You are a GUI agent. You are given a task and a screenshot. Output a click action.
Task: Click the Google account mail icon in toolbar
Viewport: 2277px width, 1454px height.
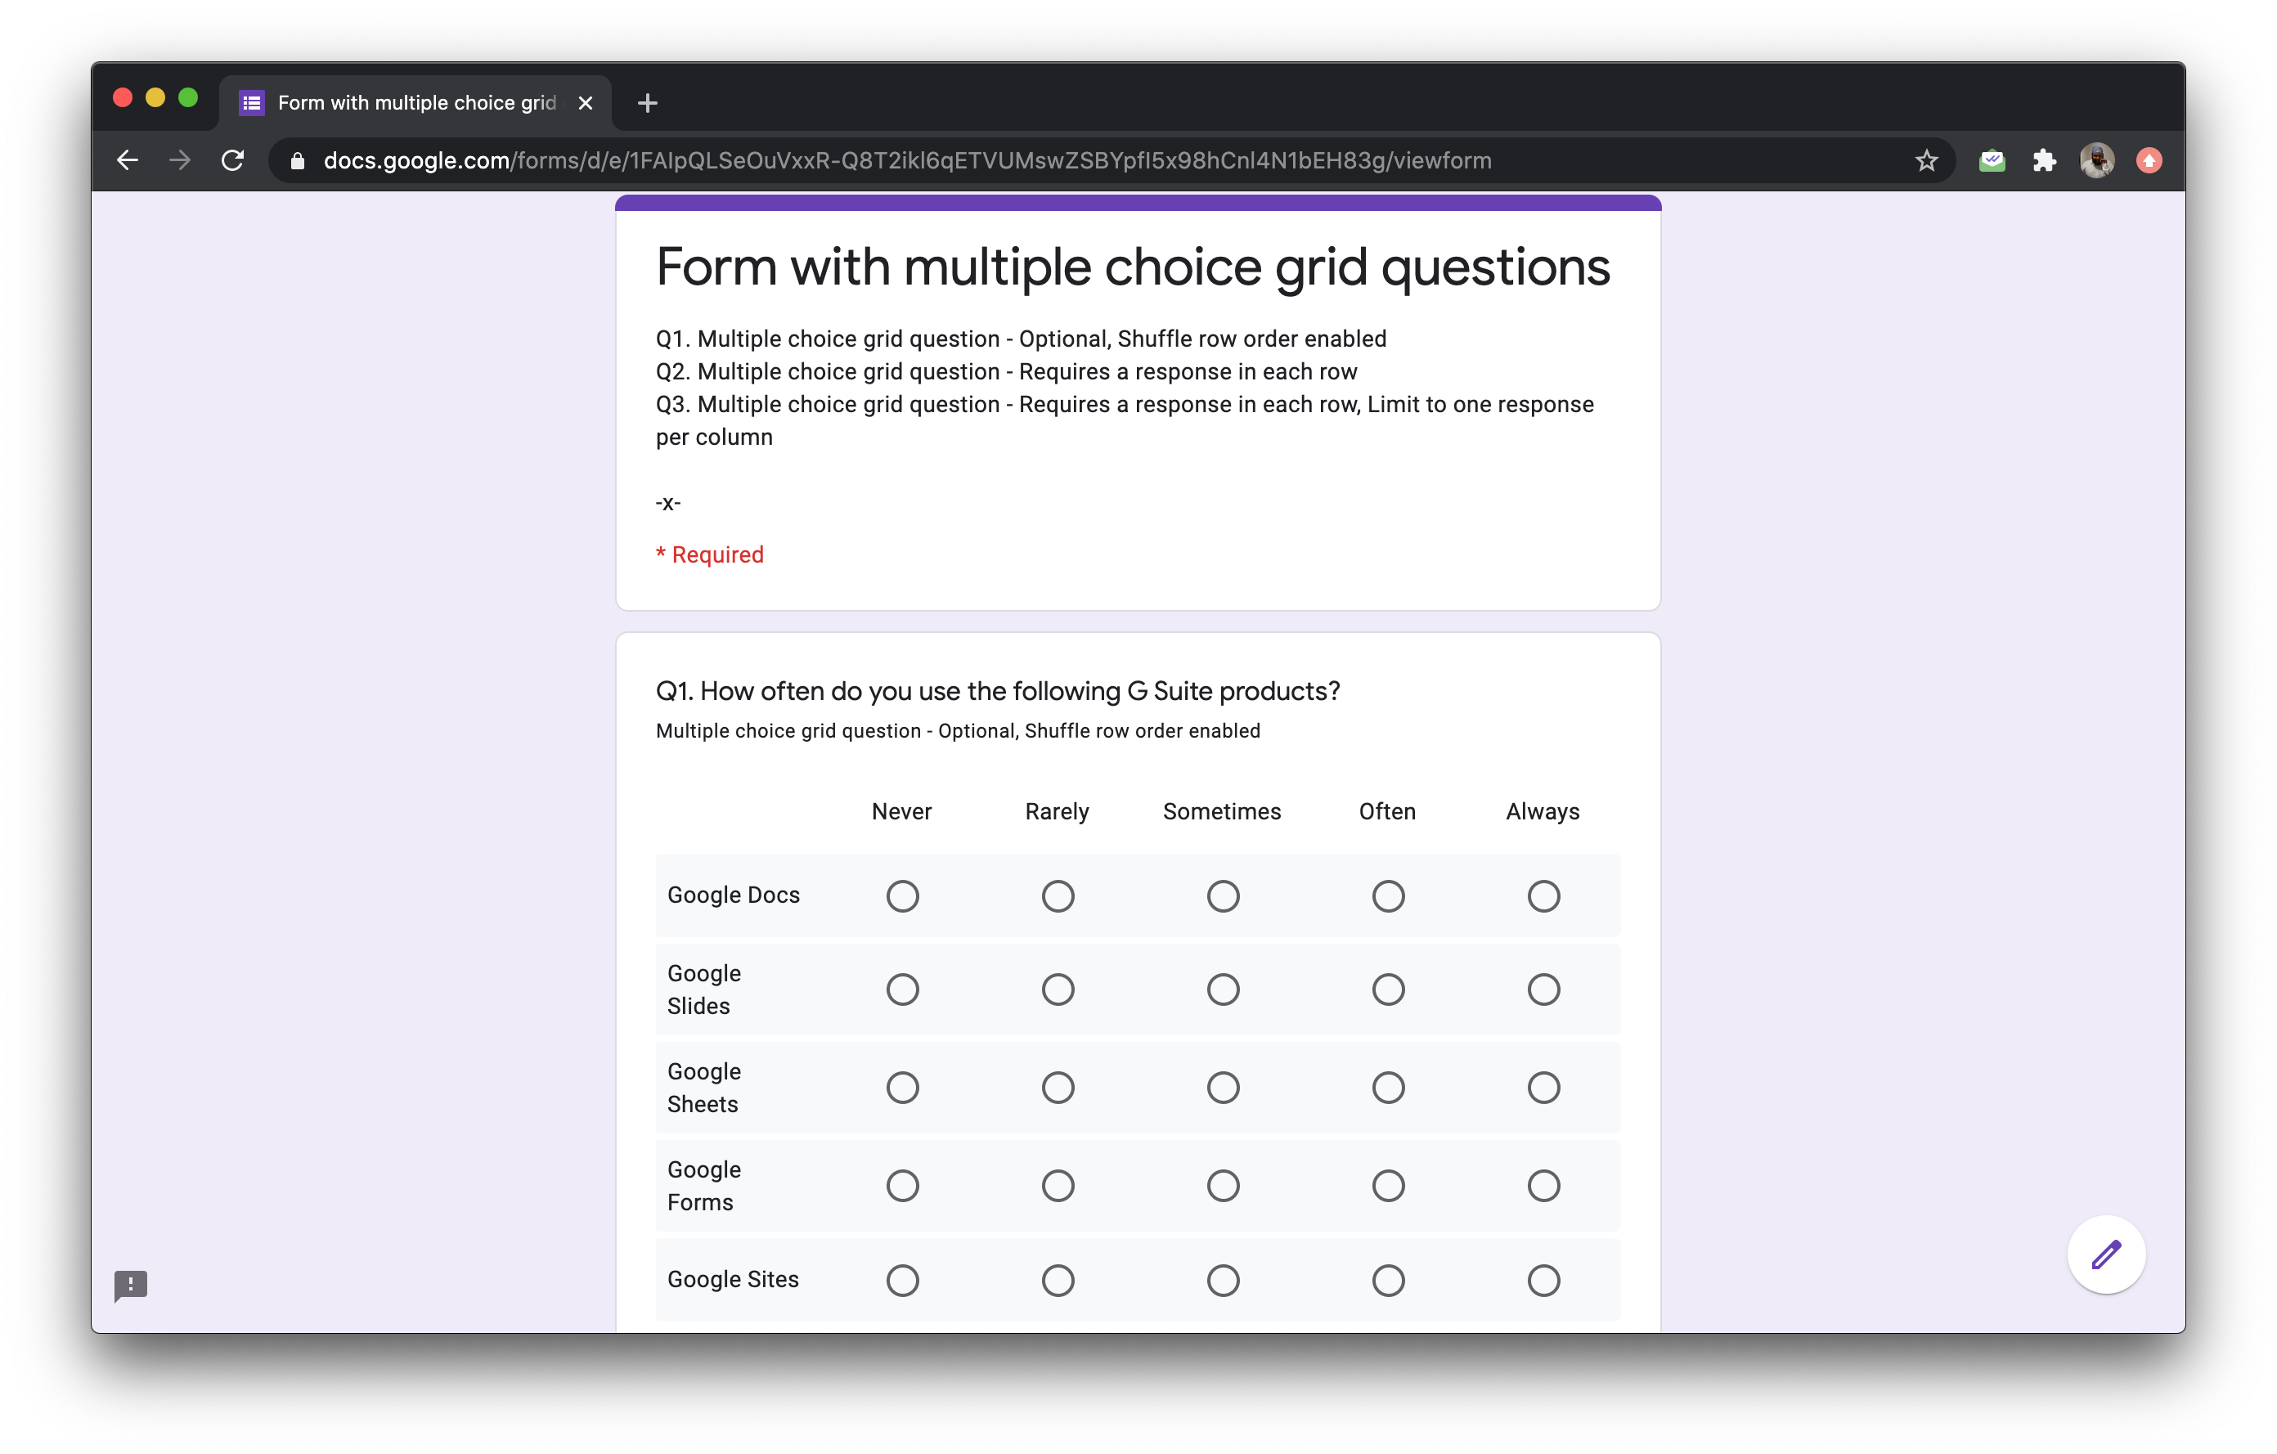click(1990, 161)
